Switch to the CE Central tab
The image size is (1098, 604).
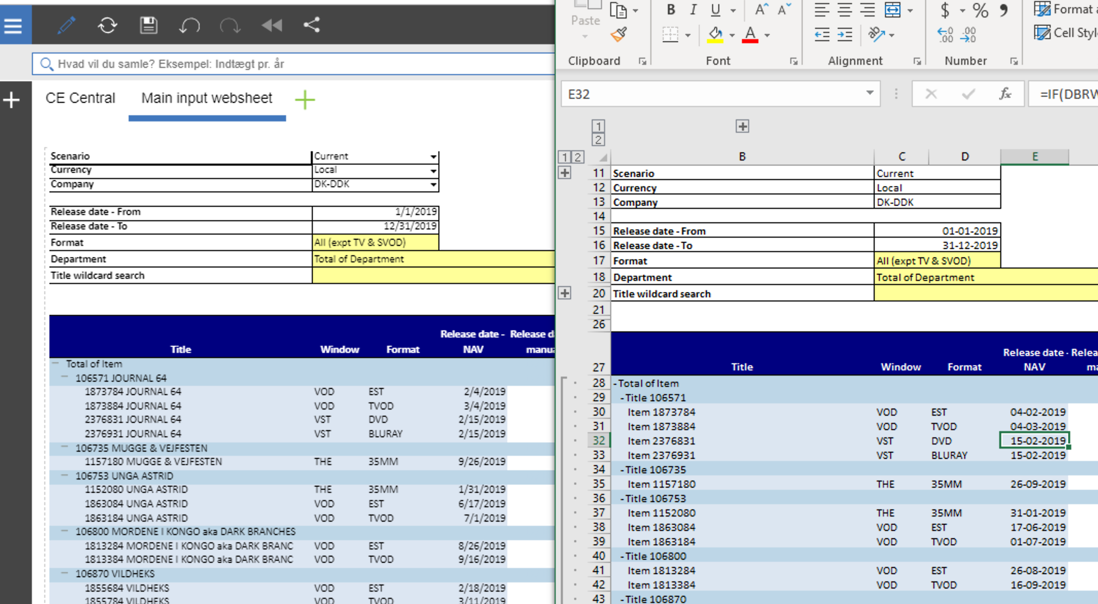pos(80,98)
